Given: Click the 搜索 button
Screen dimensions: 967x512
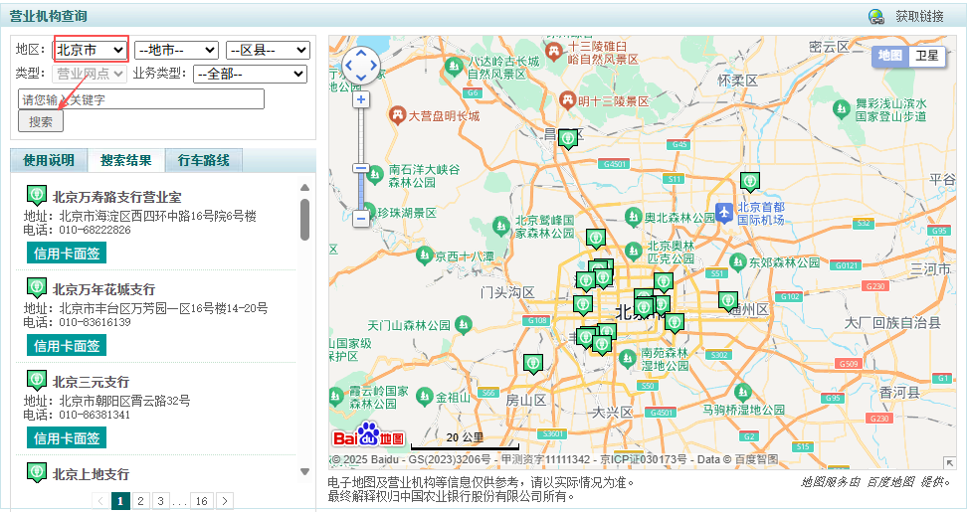Looking at the screenshot, I should click(x=41, y=121).
